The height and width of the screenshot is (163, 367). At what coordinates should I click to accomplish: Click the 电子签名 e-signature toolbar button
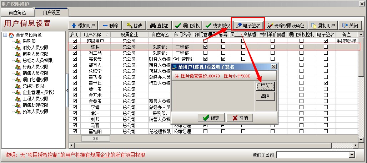pyautogui.click(x=248, y=26)
